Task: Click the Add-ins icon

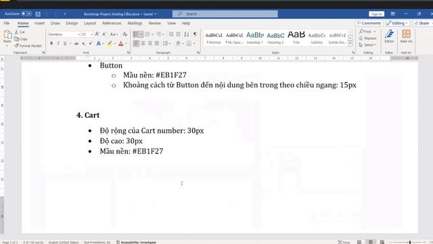Action: [x=406, y=36]
